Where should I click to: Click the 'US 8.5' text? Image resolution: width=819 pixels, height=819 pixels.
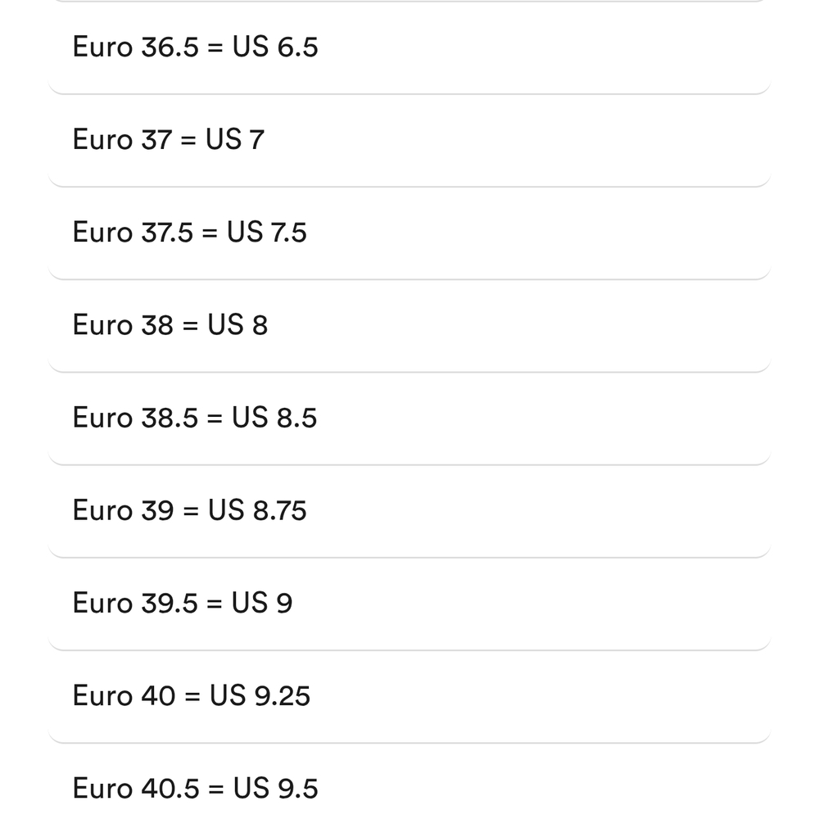[274, 418]
